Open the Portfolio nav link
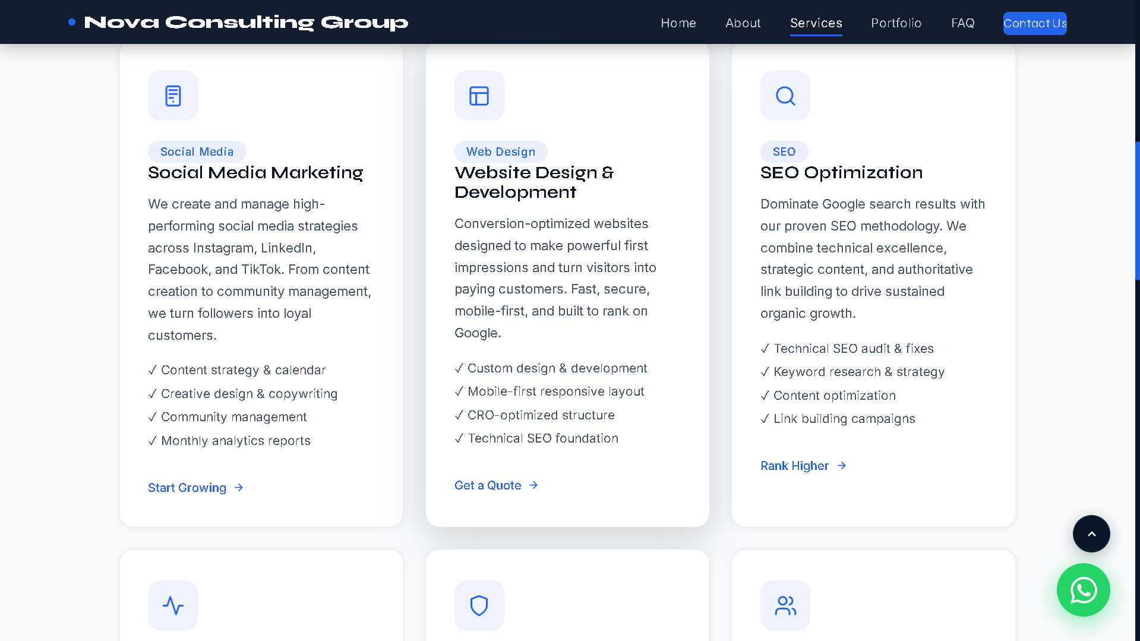 (x=896, y=23)
